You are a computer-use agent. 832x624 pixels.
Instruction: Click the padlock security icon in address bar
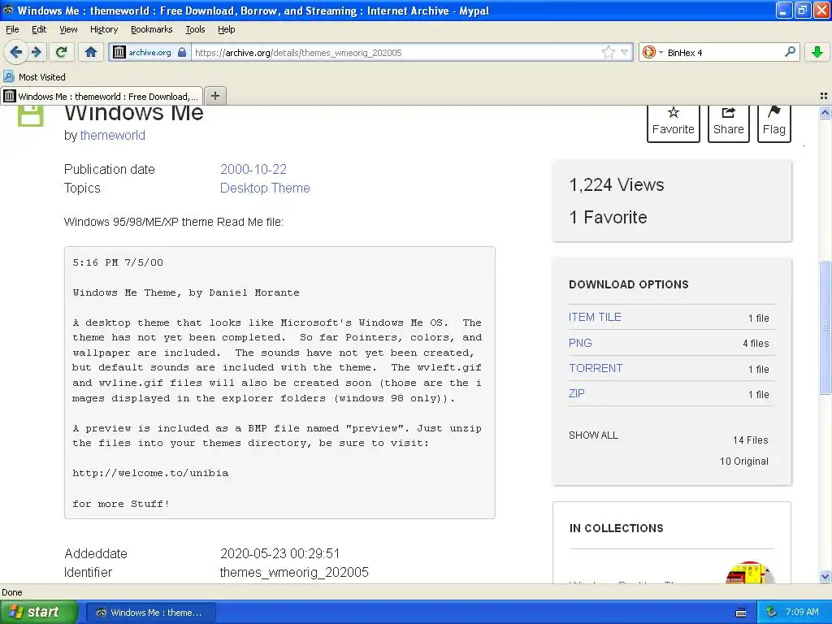pos(182,52)
